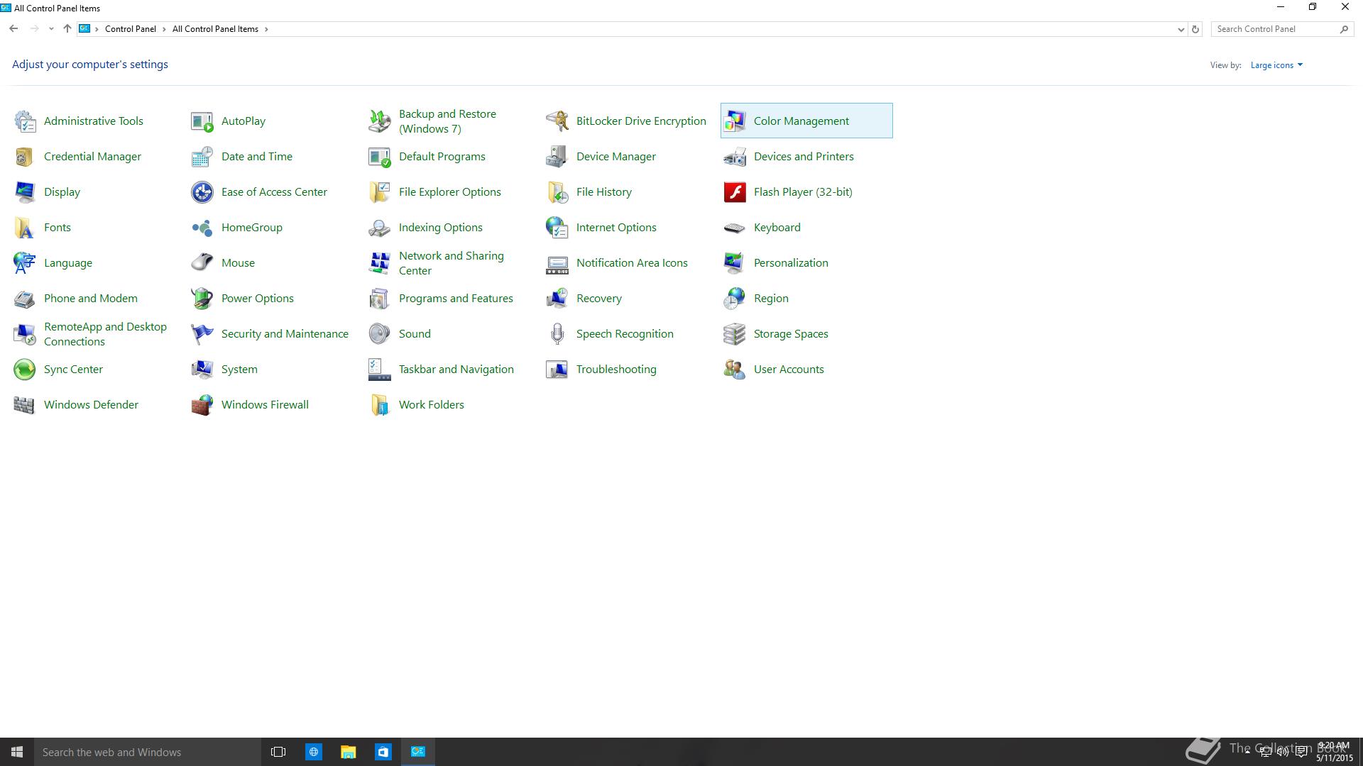
Task: Open the browser globe taskbar icon
Action: [313, 752]
